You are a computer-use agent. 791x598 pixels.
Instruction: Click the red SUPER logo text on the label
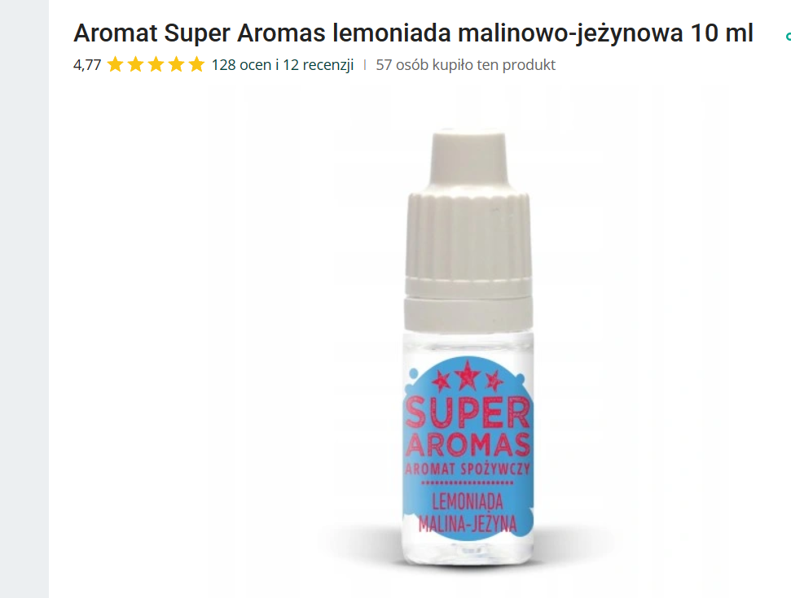pos(467,412)
